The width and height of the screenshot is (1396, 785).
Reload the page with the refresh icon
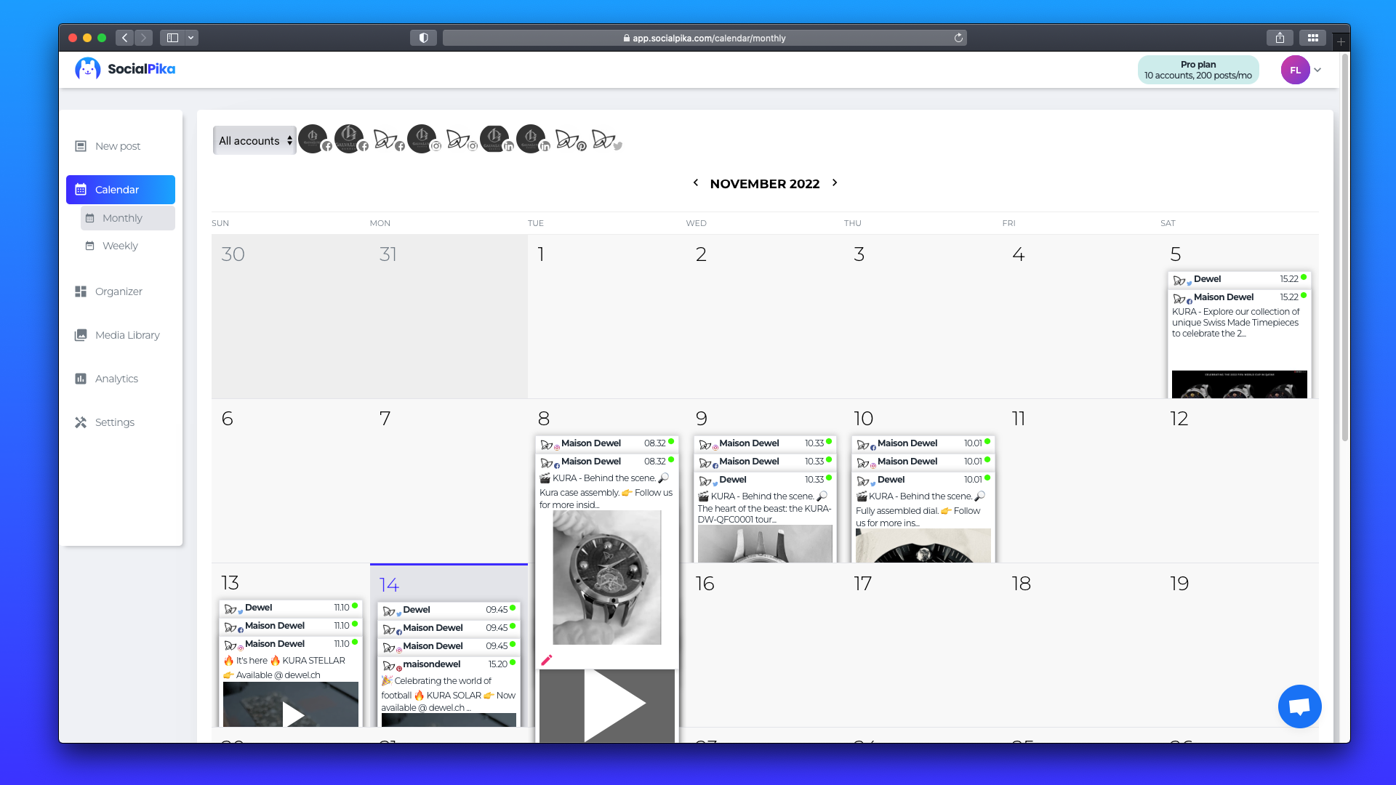958,38
